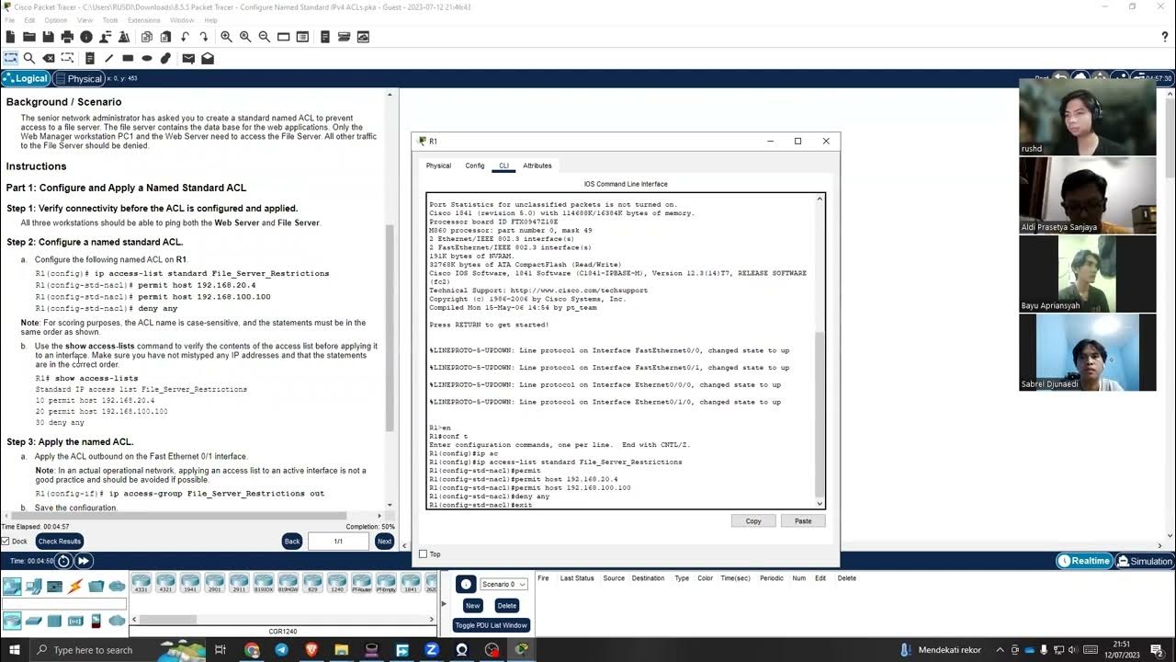Toggle the Top checkbox in R1 window

click(x=423, y=554)
